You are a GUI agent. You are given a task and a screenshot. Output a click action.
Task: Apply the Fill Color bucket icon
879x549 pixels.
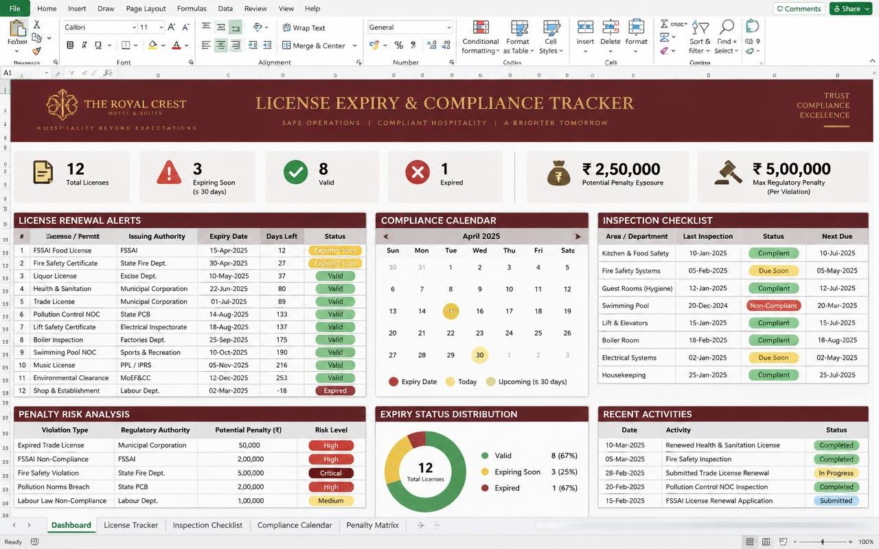[152, 45]
